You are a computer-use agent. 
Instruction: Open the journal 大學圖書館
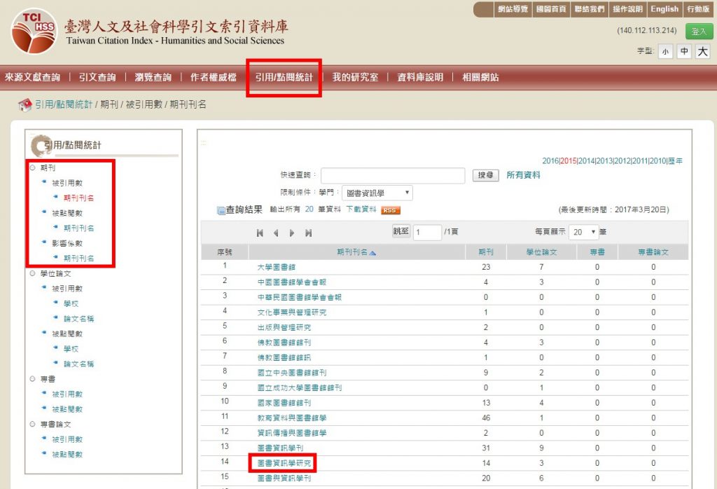tap(276, 267)
